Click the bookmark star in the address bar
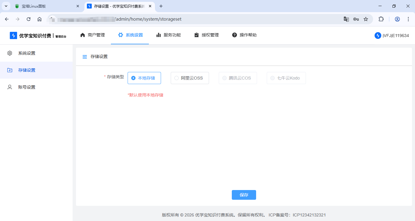The image size is (415, 221). click(365, 19)
